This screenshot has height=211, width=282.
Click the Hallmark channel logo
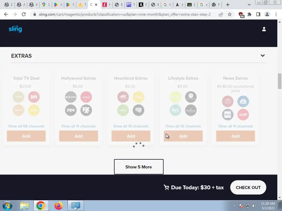click(191, 110)
